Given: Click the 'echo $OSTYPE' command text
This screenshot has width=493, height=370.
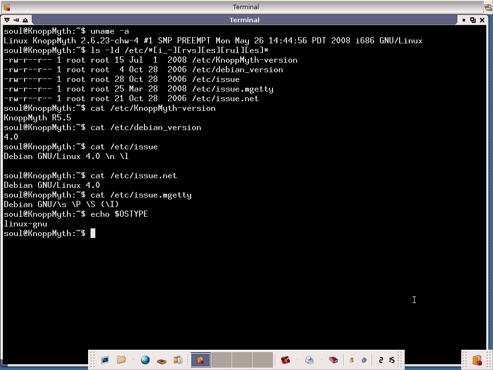Looking at the screenshot, I should click(119, 214).
